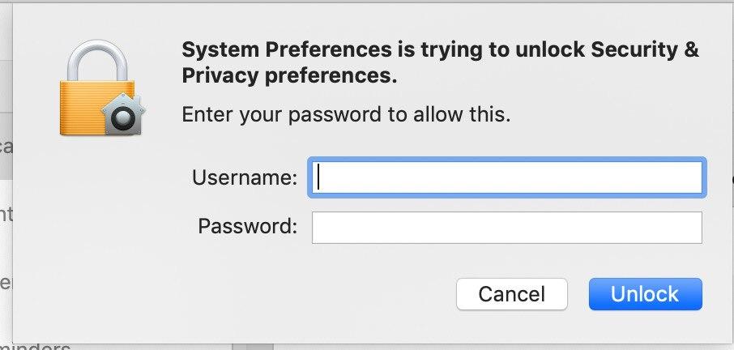This screenshot has height=350, width=734.
Task: Click the Security & Privacy house badge
Action: point(124,115)
